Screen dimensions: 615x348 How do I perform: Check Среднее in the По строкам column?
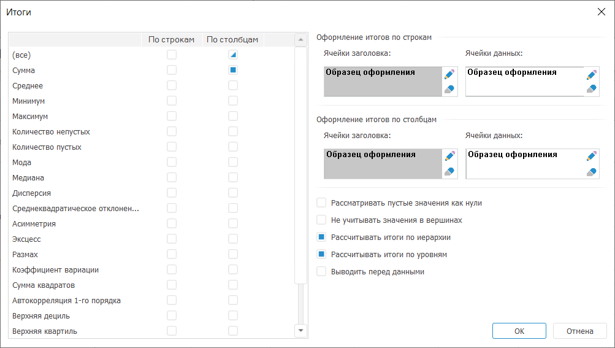coord(172,85)
